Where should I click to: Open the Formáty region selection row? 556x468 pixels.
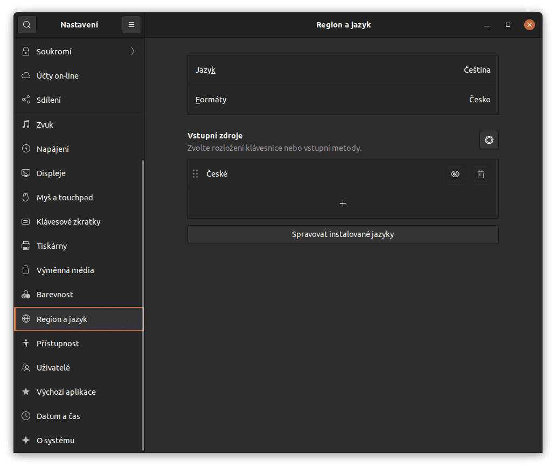(343, 100)
